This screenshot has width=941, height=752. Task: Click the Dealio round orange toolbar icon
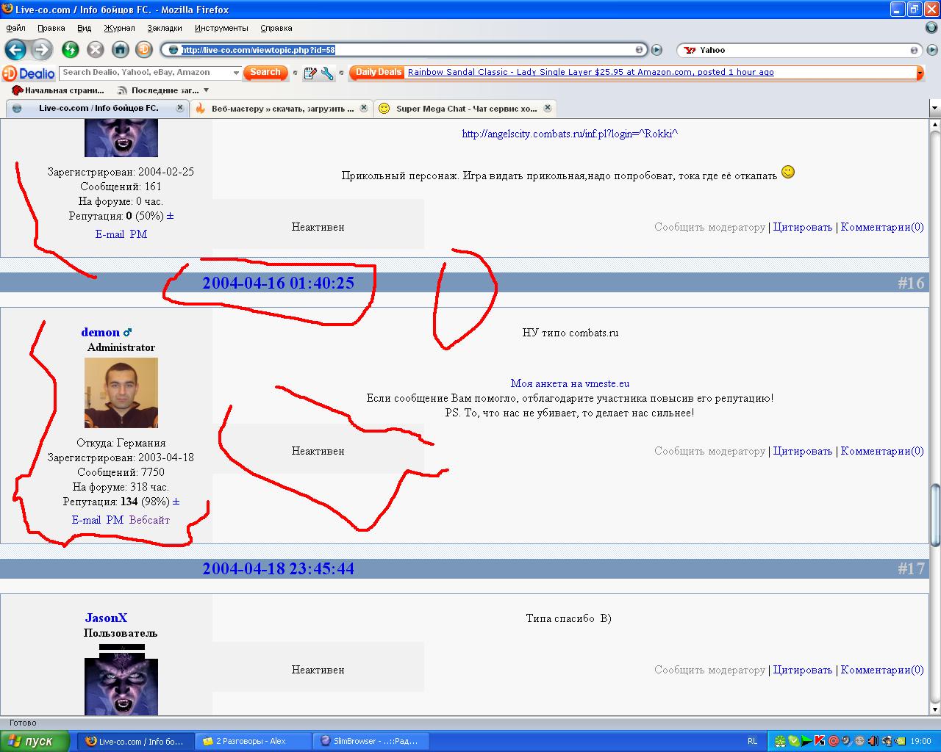click(x=145, y=50)
